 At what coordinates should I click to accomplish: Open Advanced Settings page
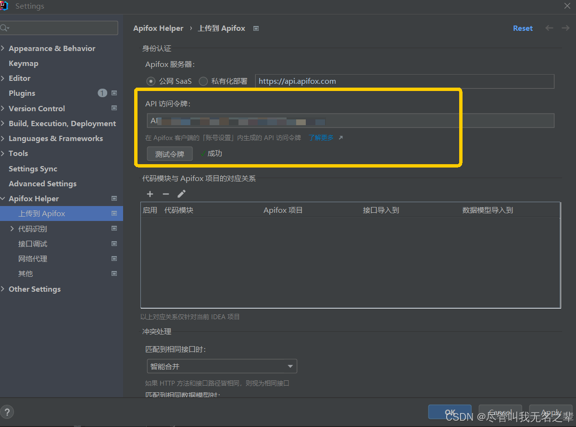tap(43, 183)
